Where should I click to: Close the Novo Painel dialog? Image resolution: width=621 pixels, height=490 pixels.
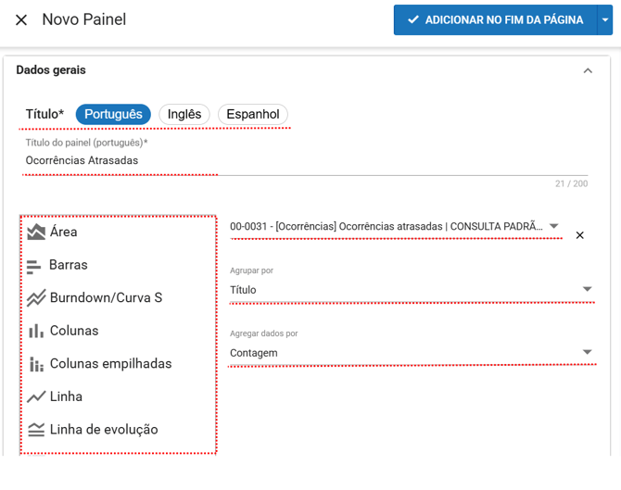point(21,19)
